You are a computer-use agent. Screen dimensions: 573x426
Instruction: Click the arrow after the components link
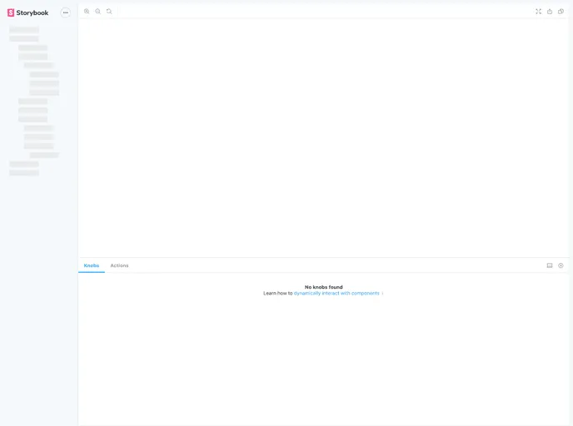tap(382, 294)
